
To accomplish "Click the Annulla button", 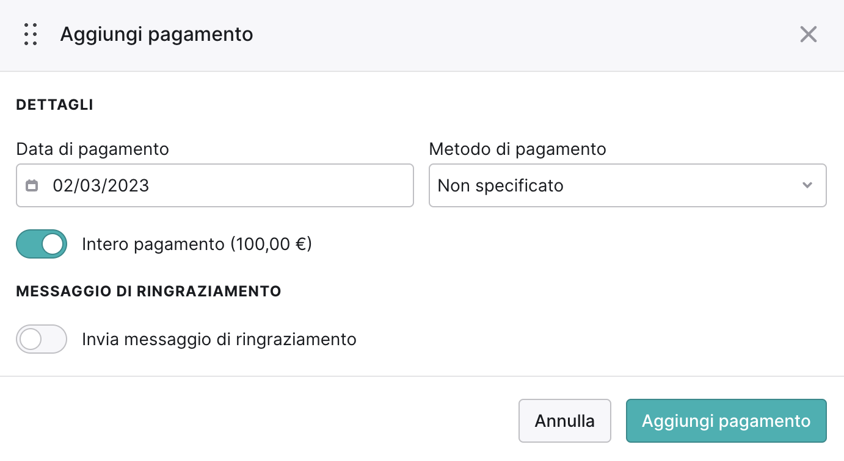I will [x=565, y=421].
